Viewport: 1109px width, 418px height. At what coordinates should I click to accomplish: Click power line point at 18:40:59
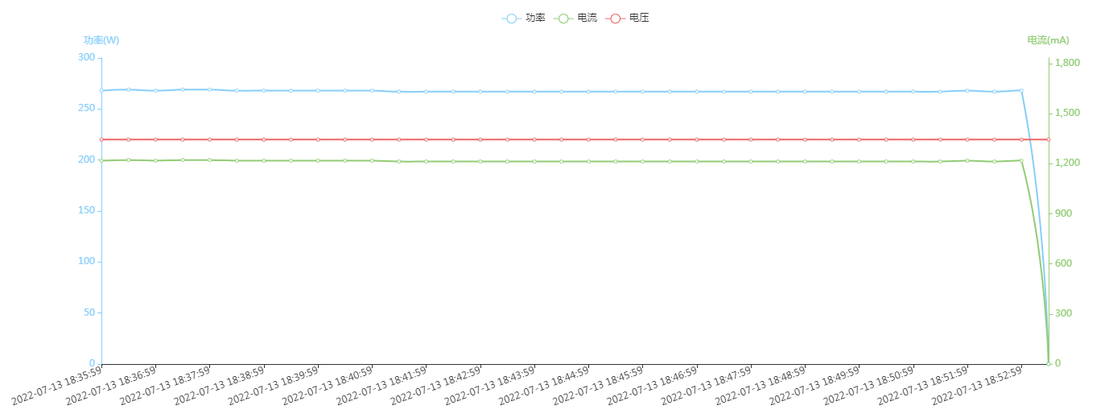click(x=372, y=91)
